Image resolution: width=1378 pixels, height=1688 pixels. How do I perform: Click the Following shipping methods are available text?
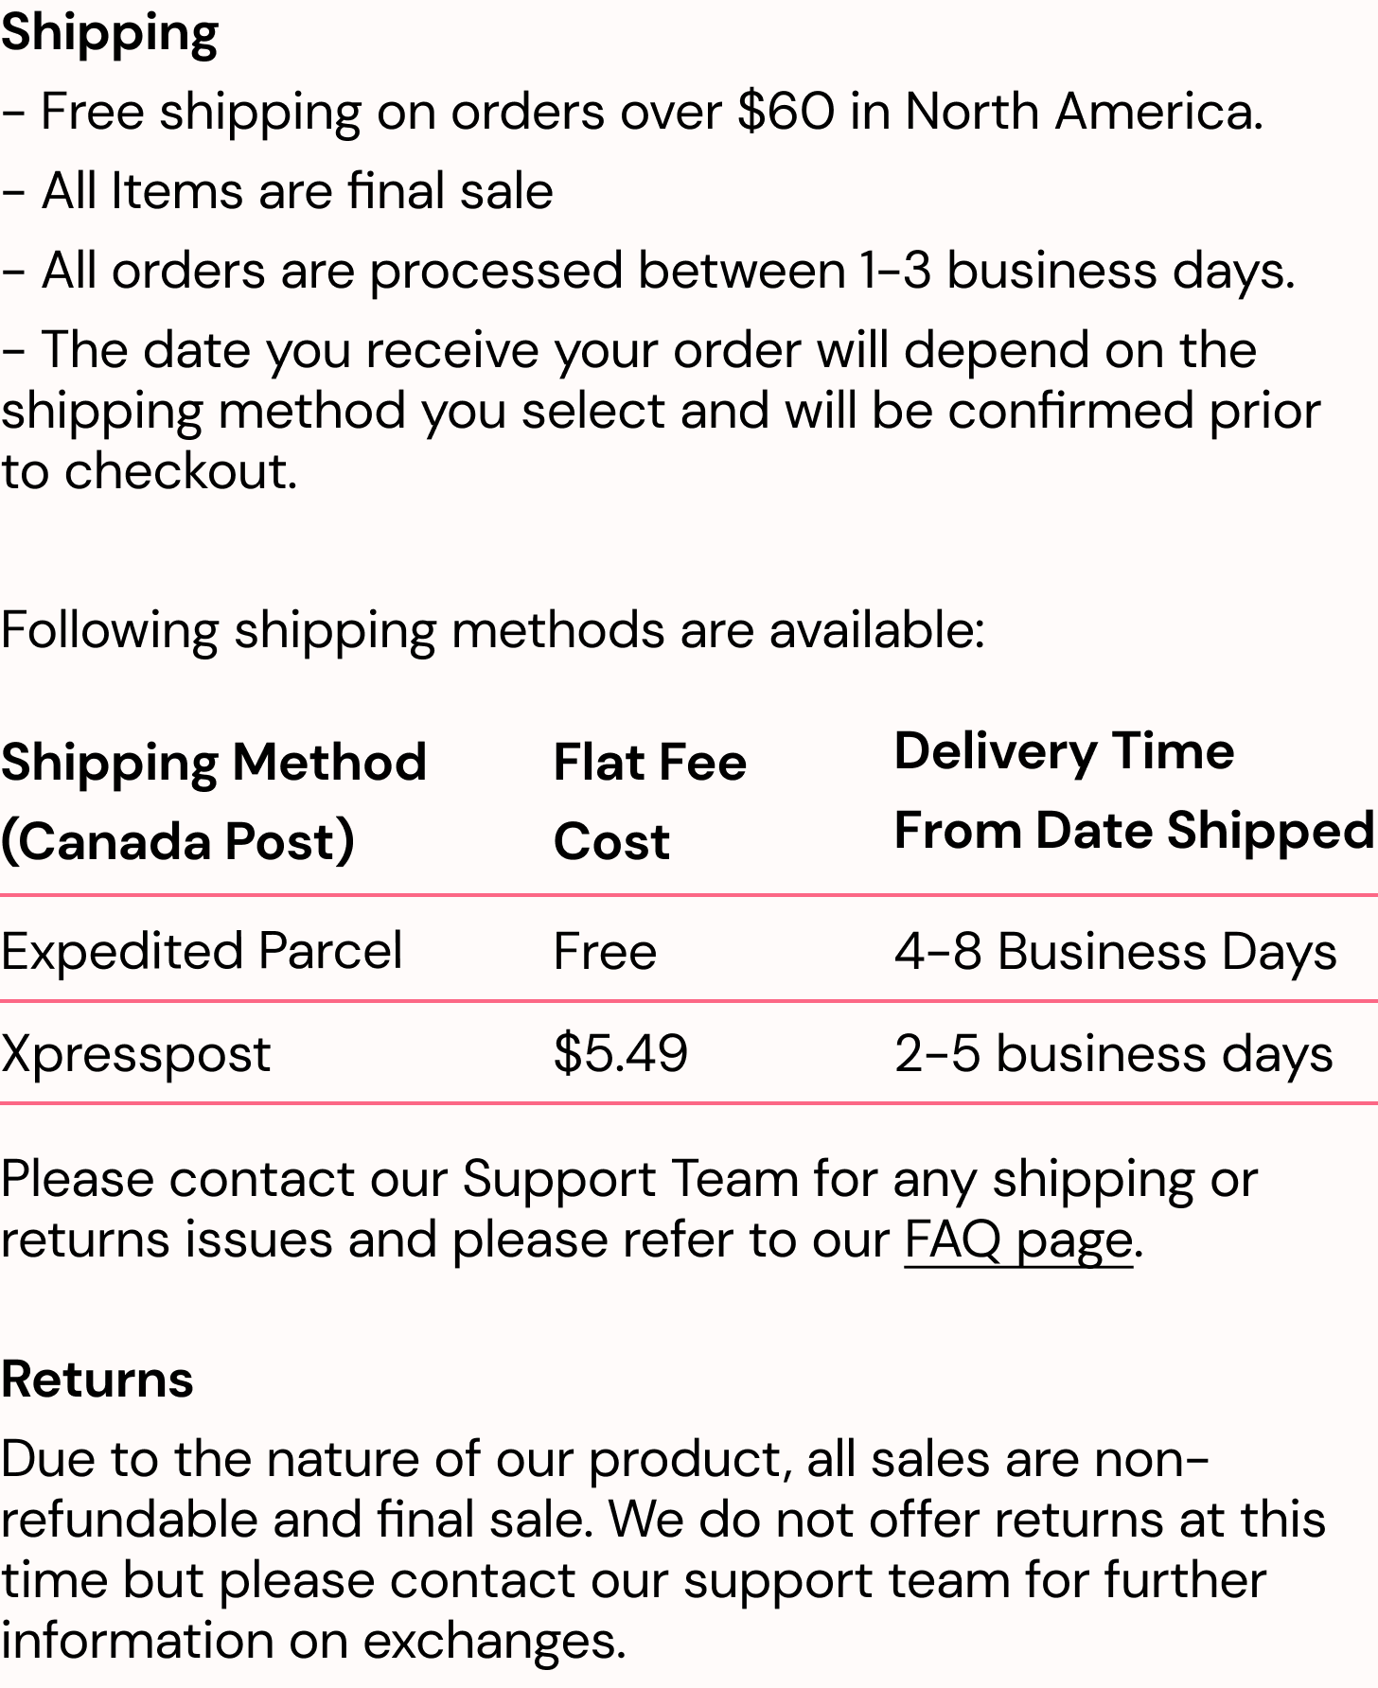click(492, 630)
